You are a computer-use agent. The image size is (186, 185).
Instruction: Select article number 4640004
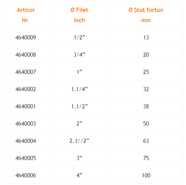26,141
